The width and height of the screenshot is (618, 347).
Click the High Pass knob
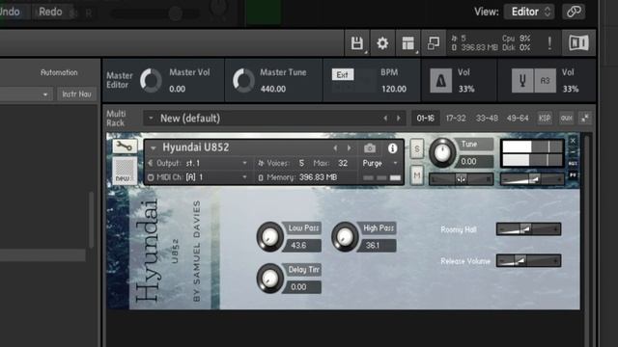(345, 236)
